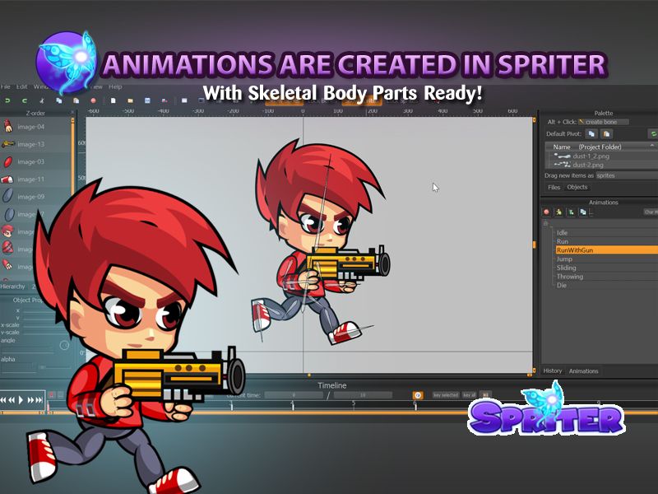
Task: Open the Edit menu
Action: [x=22, y=86]
